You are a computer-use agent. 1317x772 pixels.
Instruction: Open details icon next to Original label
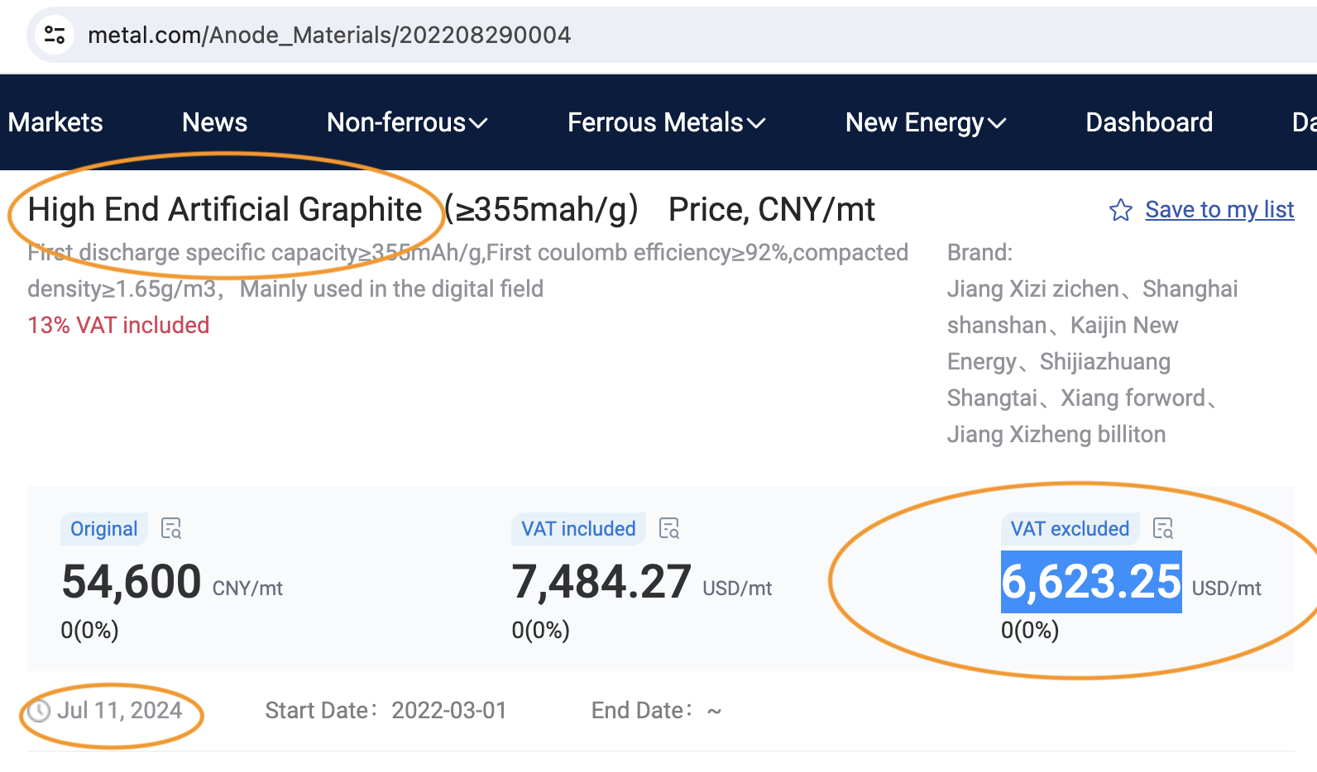pos(171,529)
